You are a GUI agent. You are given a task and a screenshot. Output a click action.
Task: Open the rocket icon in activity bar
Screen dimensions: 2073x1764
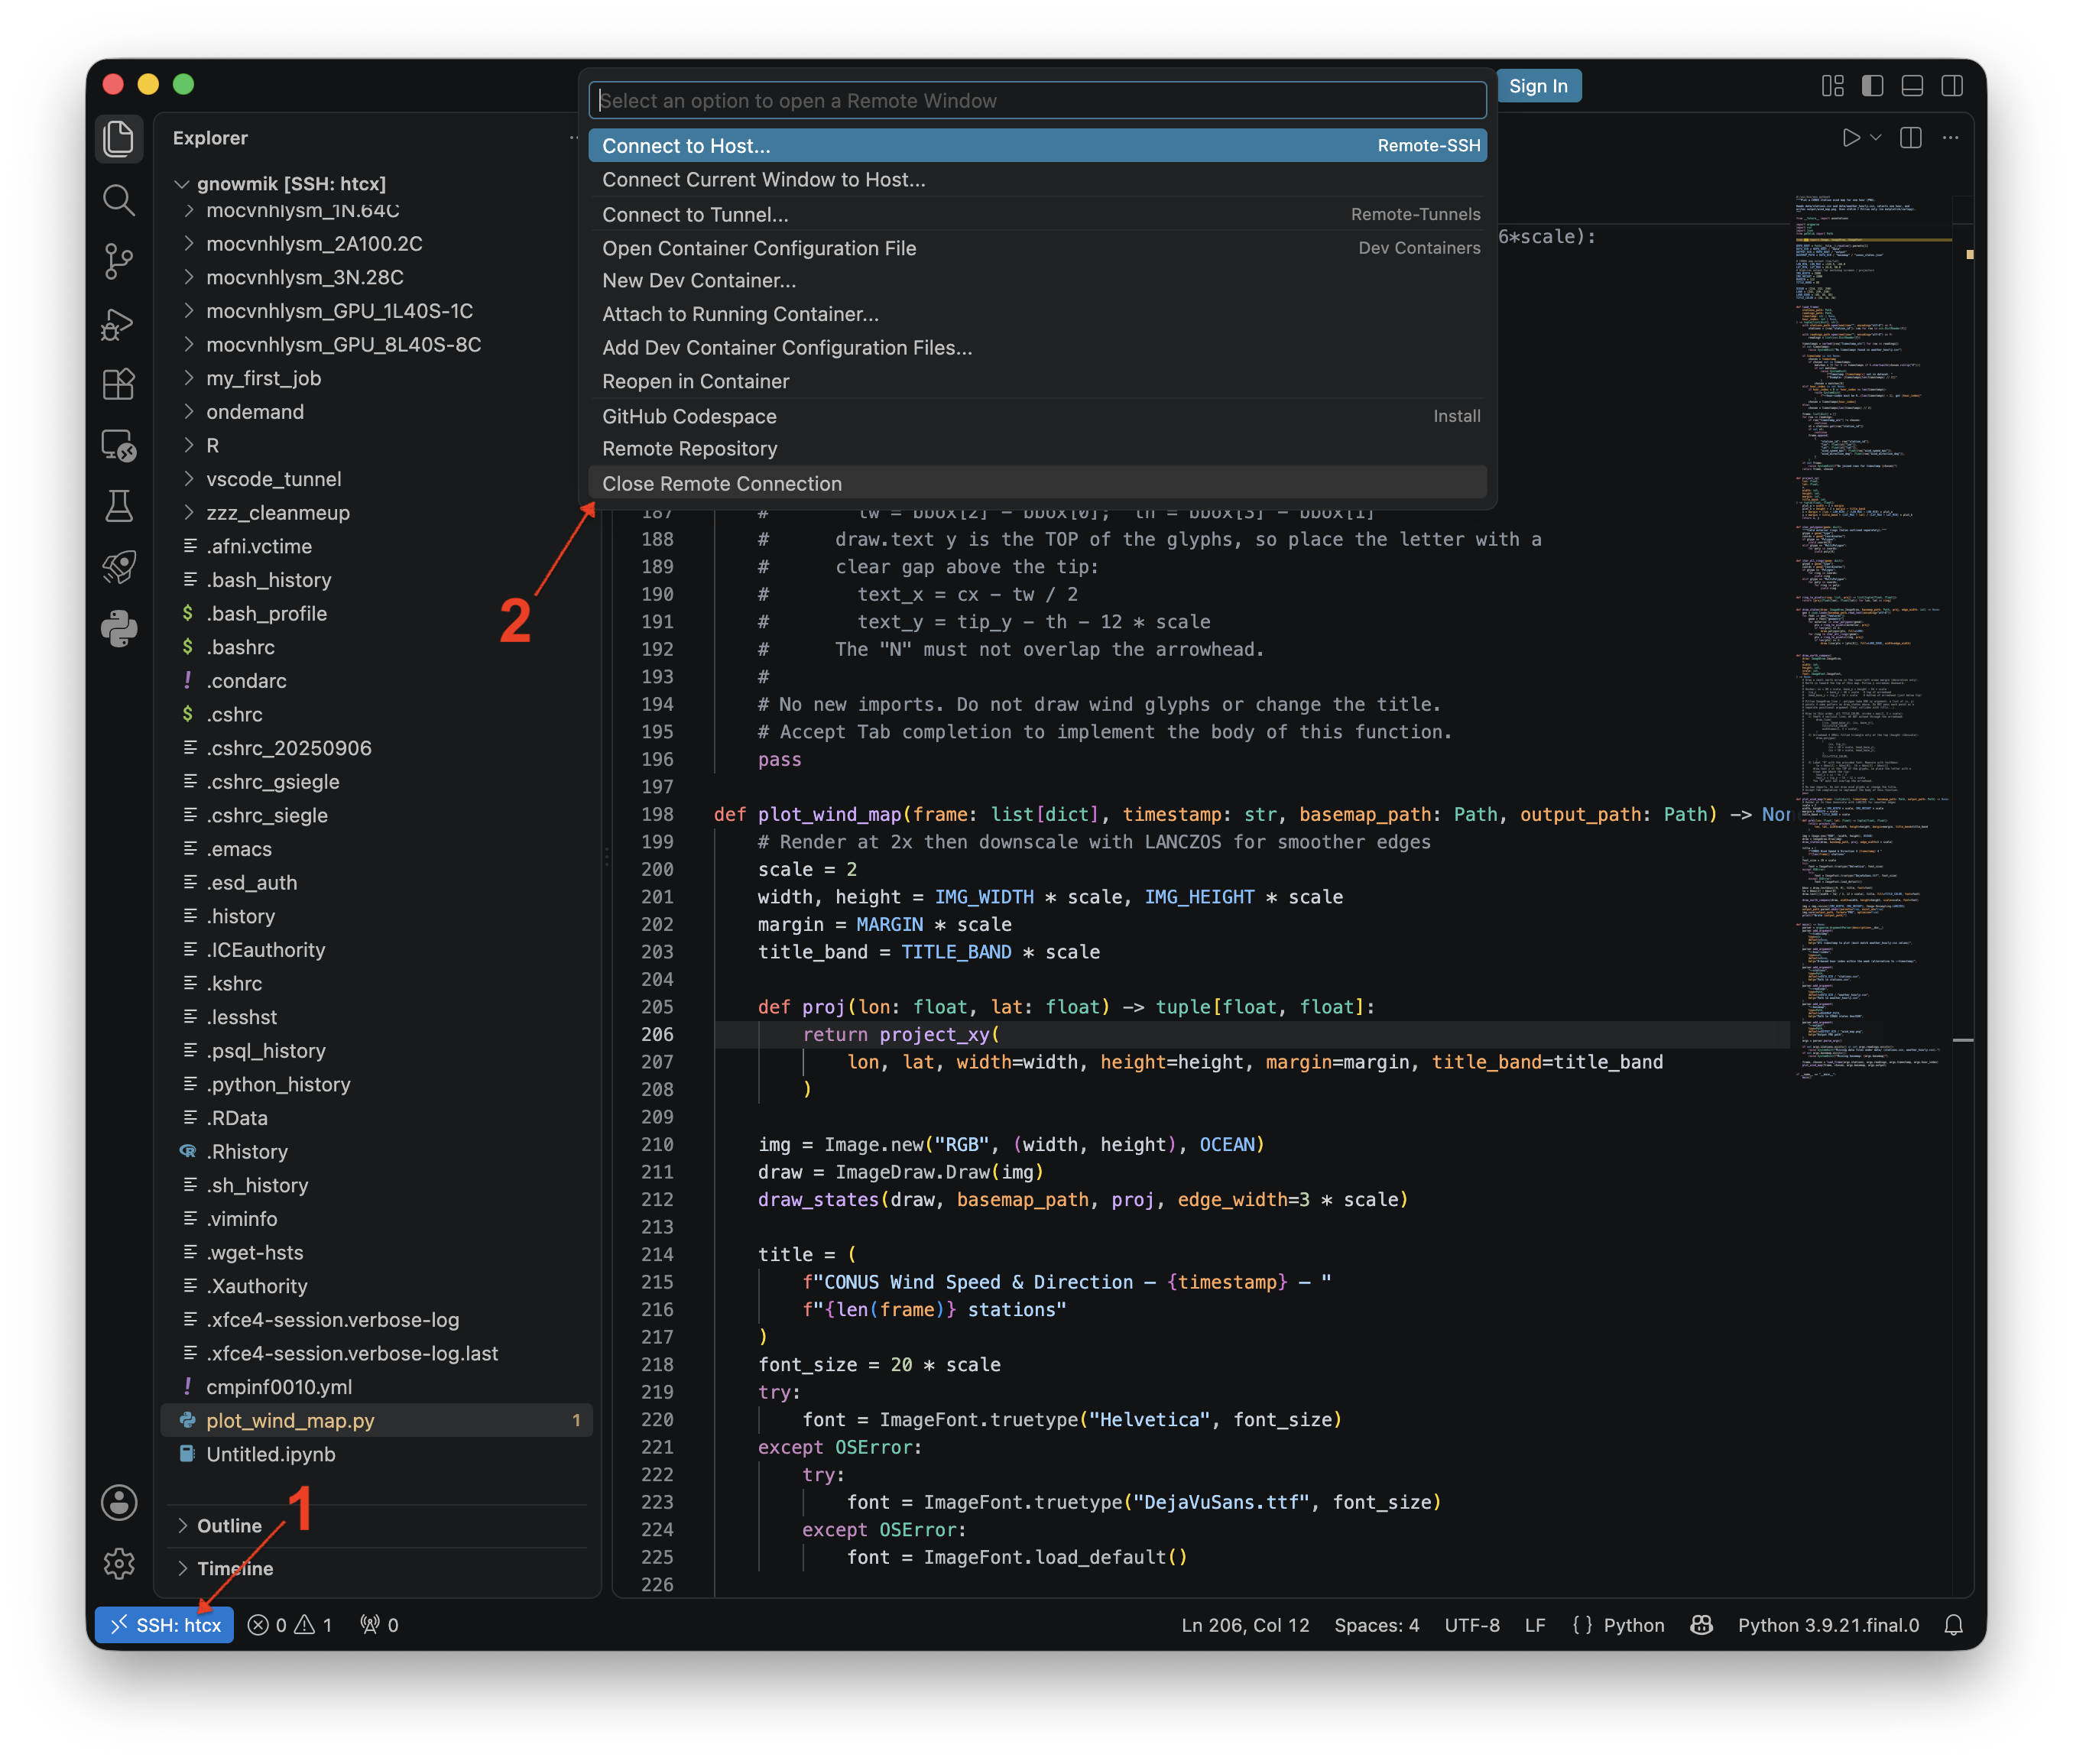118,567
